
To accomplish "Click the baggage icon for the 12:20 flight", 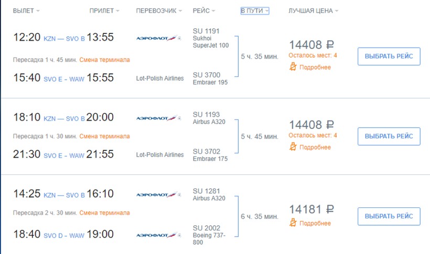I will [294, 67].
